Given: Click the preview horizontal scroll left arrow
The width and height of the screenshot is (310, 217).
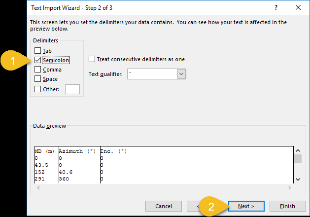Looking at the screenshot, I should (37, 188).
